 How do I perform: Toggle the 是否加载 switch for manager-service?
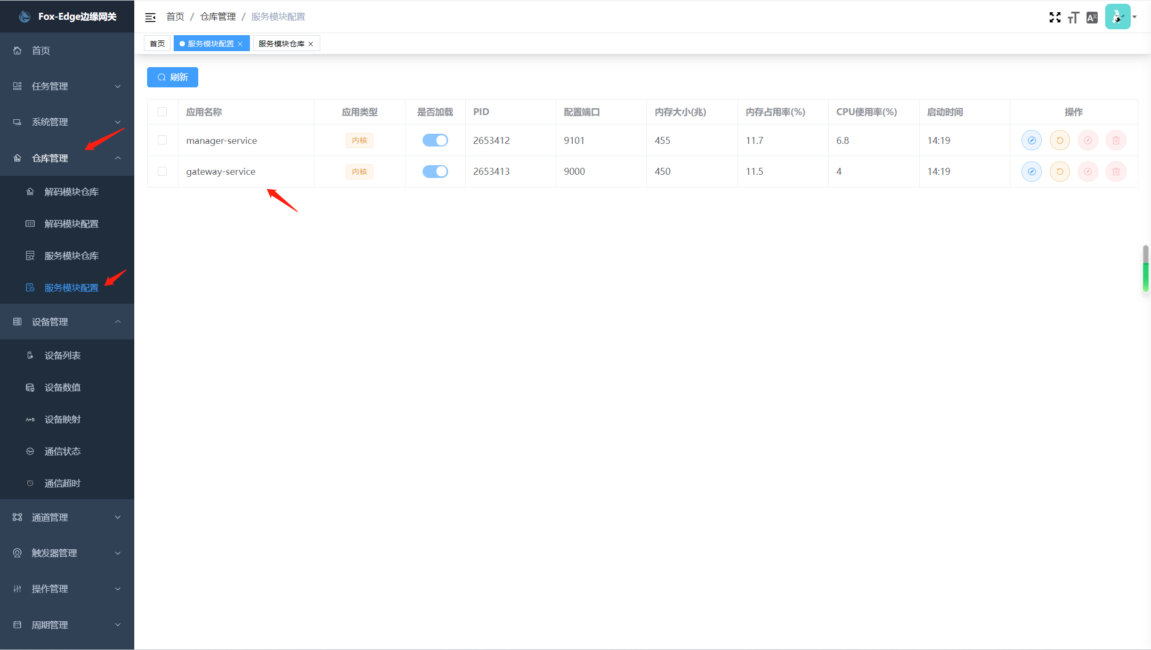coord(435,140)
